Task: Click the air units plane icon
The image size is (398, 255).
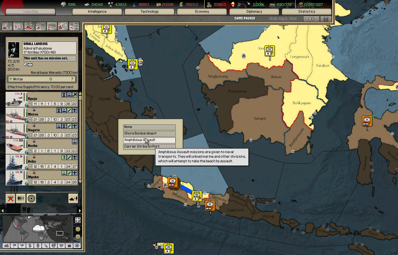Action: (41, 26)
